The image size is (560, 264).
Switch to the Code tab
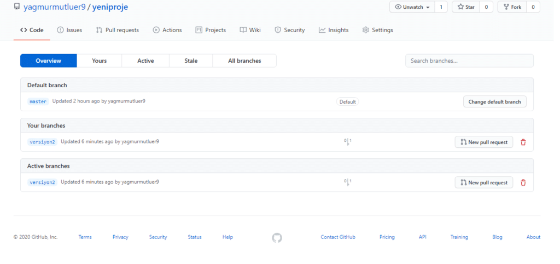(x=32, y=31)
